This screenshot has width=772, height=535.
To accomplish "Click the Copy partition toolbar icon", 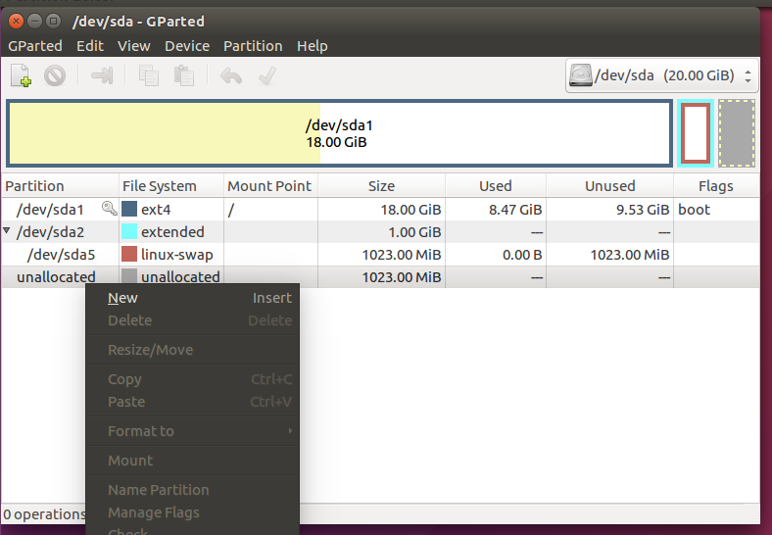I will pyautogui.click(x=148, y=75).
